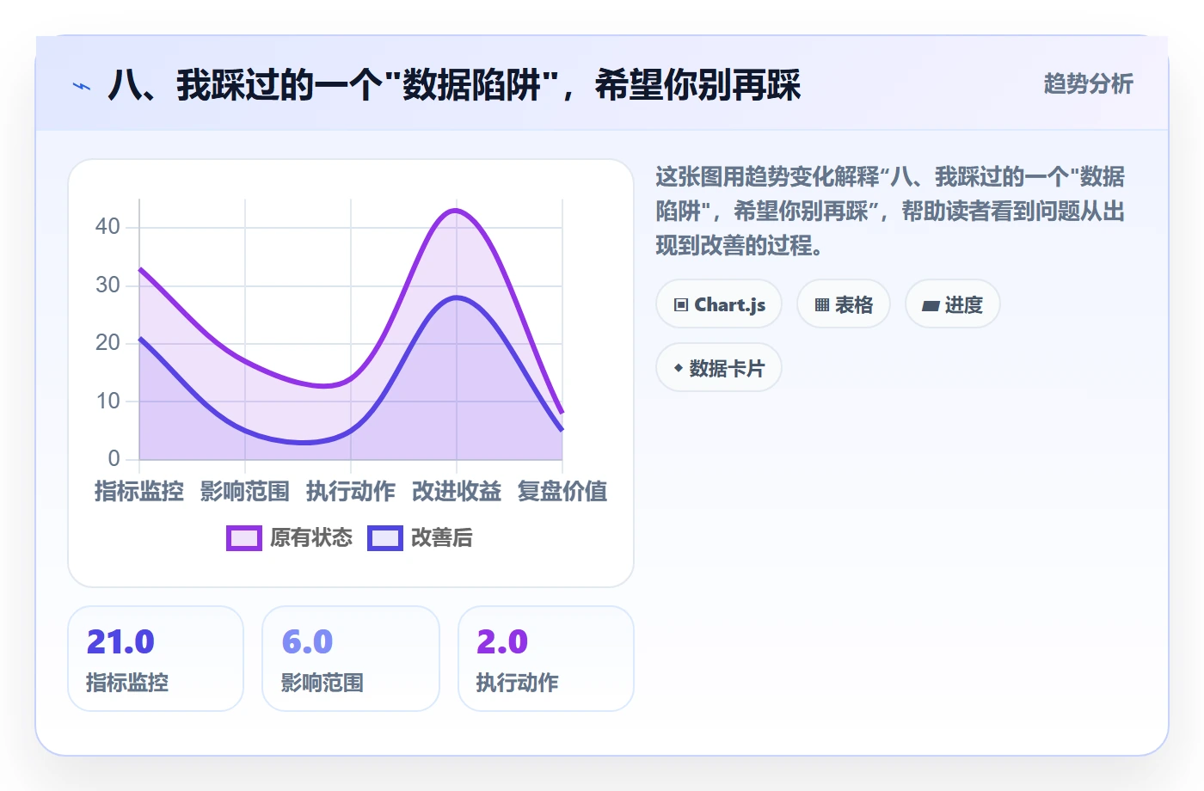Open the 2.0 执行动作 stat card
Image resolution: width=1204 pixels, height=791 pixels.
546,659
